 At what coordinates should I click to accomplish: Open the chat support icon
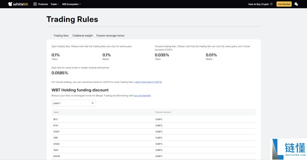point(296,4)
